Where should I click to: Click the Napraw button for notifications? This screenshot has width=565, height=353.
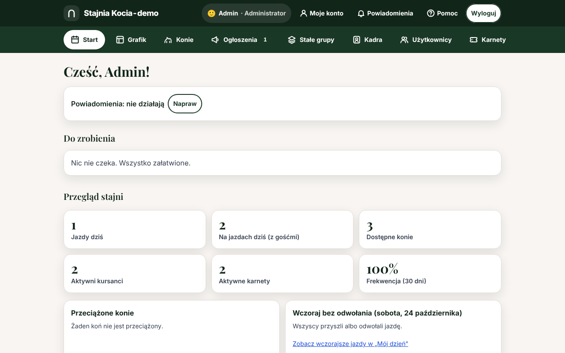[185, 104]
